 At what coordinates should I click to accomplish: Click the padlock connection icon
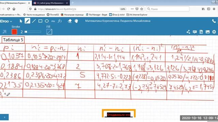pos(35,9)
